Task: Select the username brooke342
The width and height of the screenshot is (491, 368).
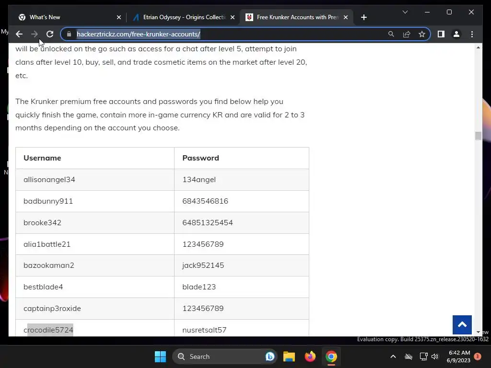Action: click(x=42, y=223)
